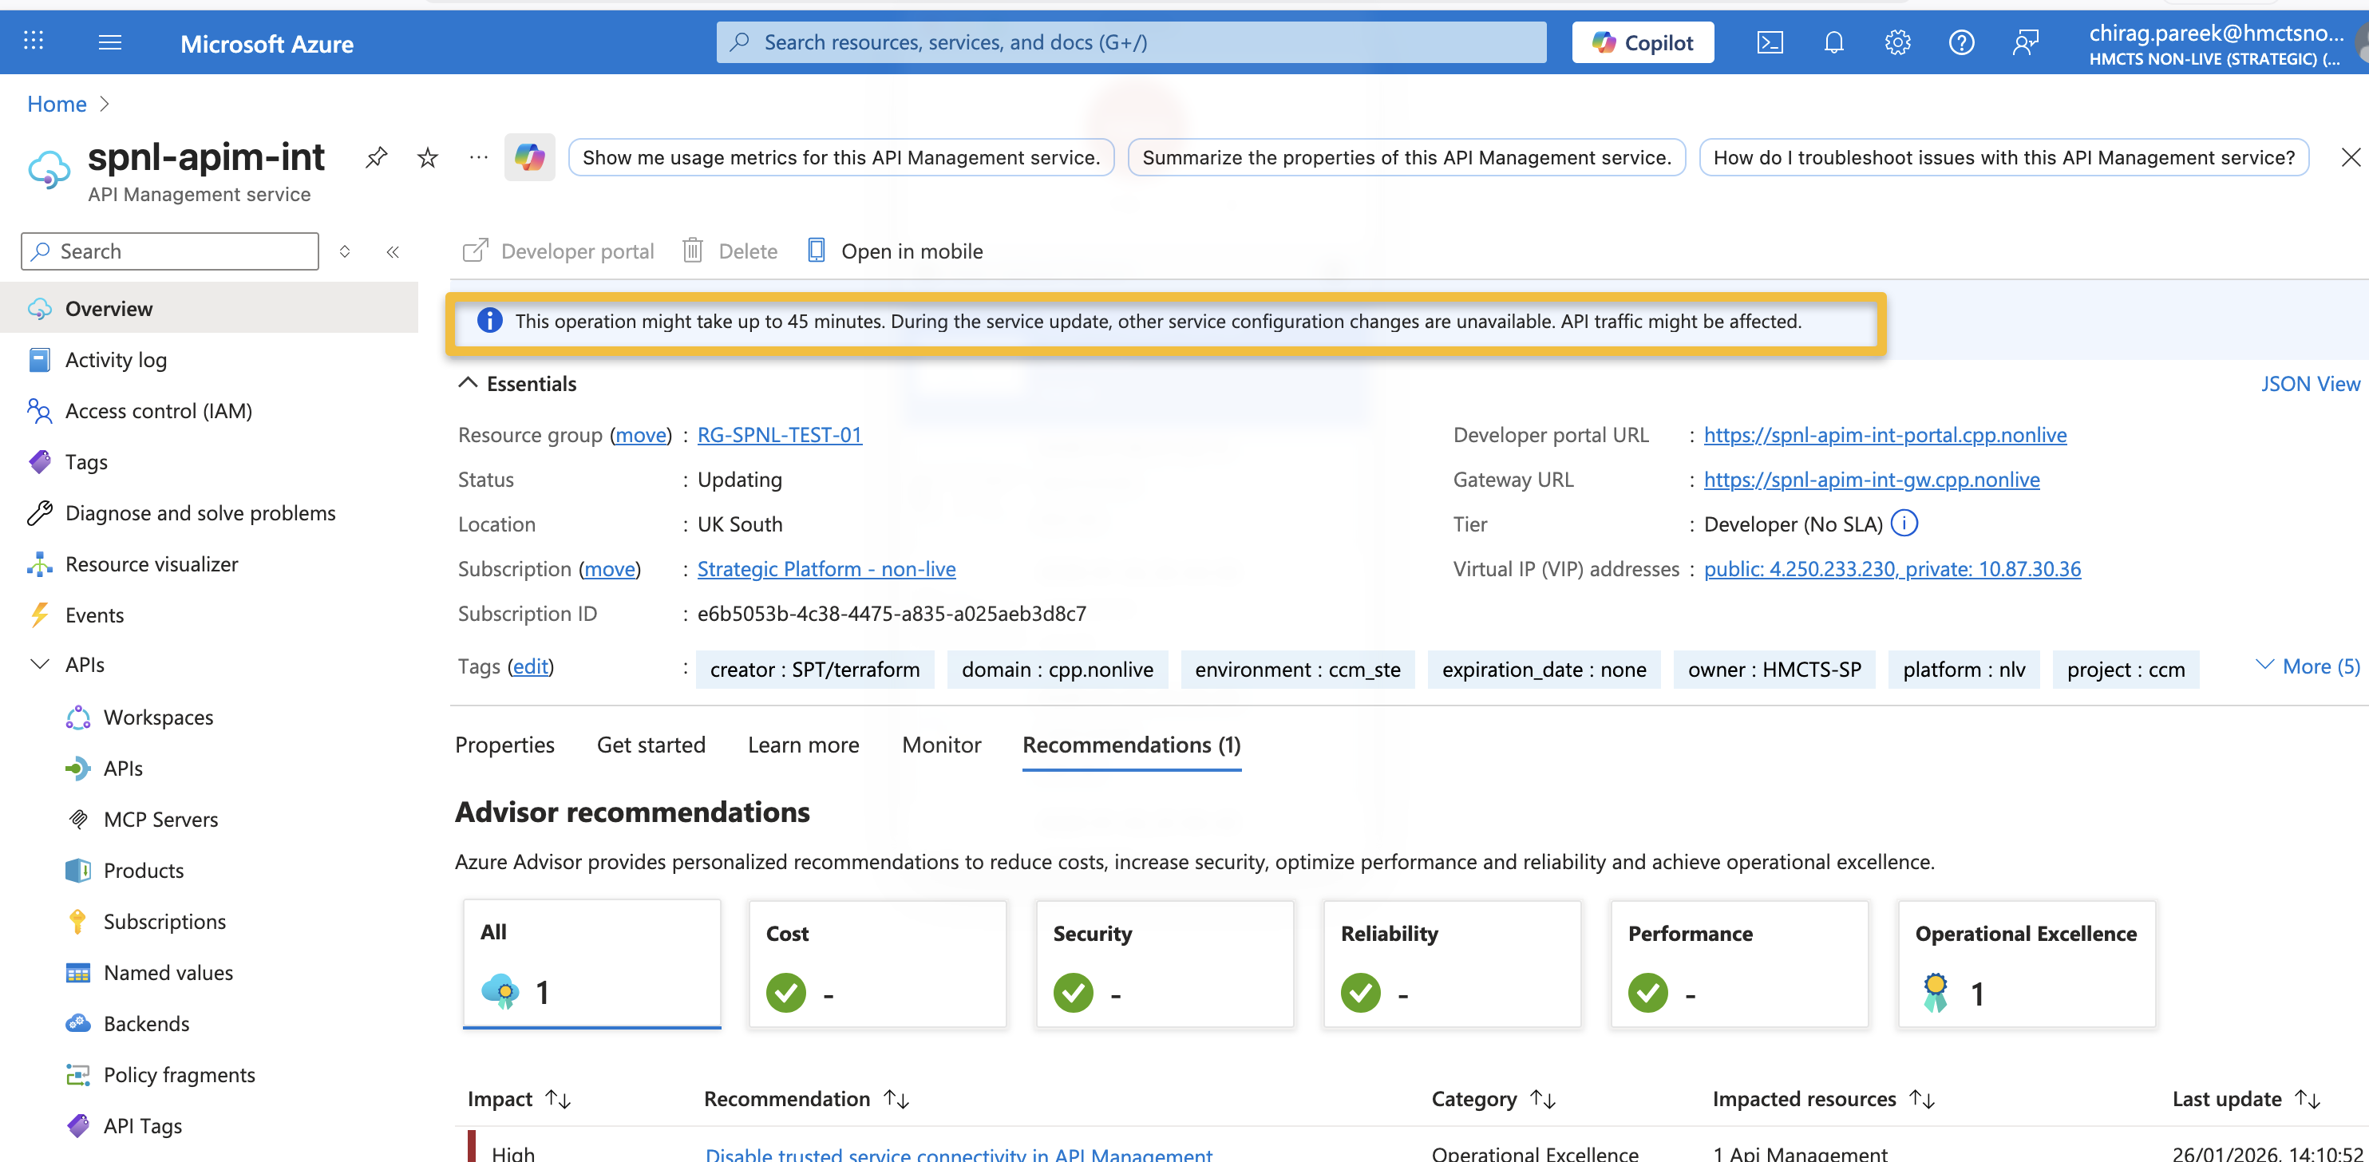Viewport: 2369px width, 1162px height.
Task: Open the RG-SPNL-TEST-01 resource group link
Action: [x=779, y=435]
